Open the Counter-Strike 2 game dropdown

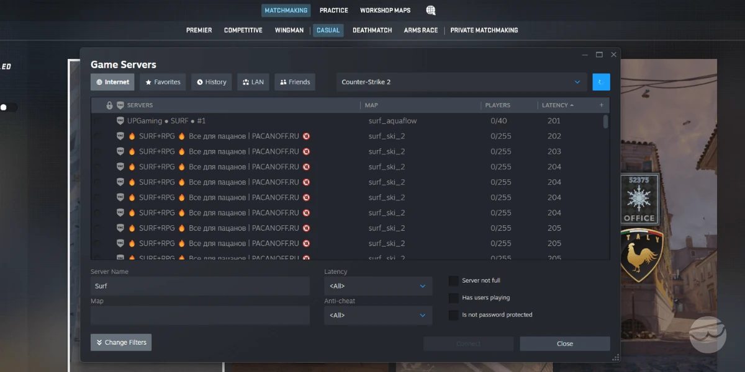tap(461, 82)
